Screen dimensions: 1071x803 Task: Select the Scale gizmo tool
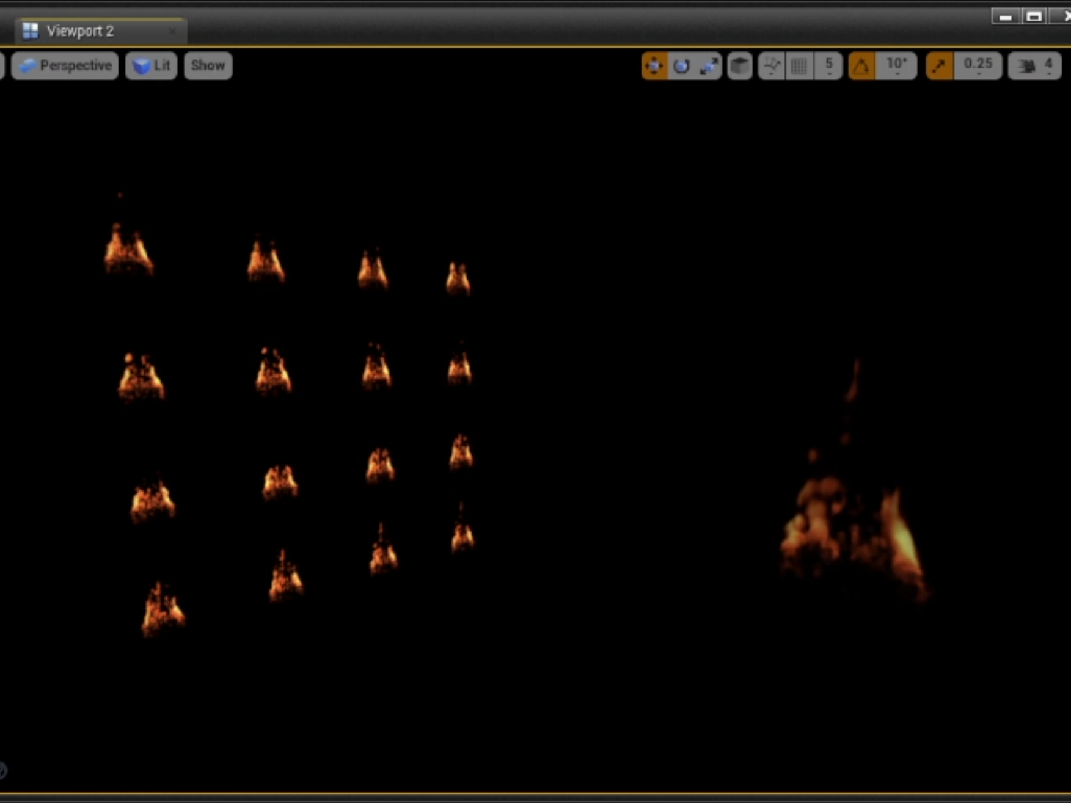pyautogui.click(x=709, y=66)
